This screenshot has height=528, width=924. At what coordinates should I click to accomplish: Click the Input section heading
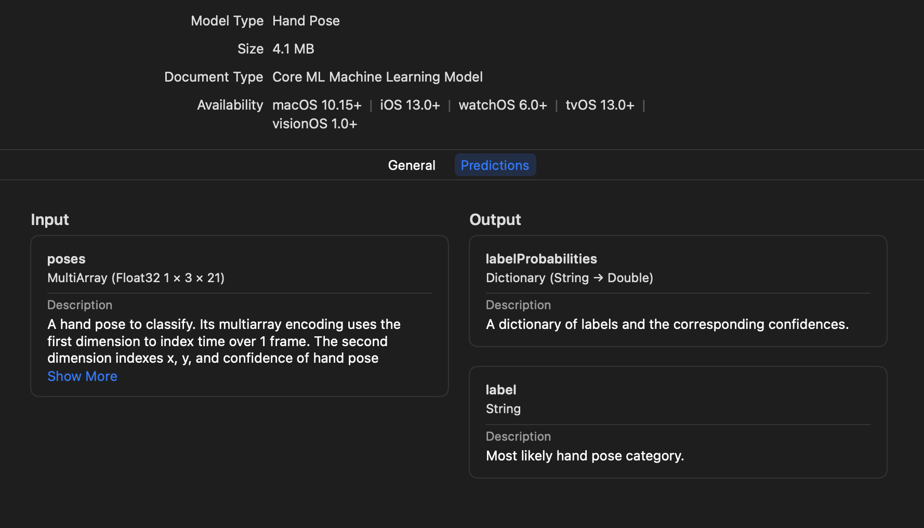click(x=50, y=219)
